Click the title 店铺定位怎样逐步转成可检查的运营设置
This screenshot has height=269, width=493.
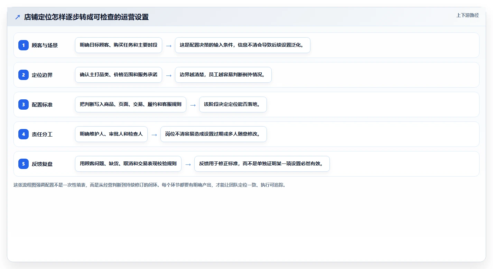(86, 17)
